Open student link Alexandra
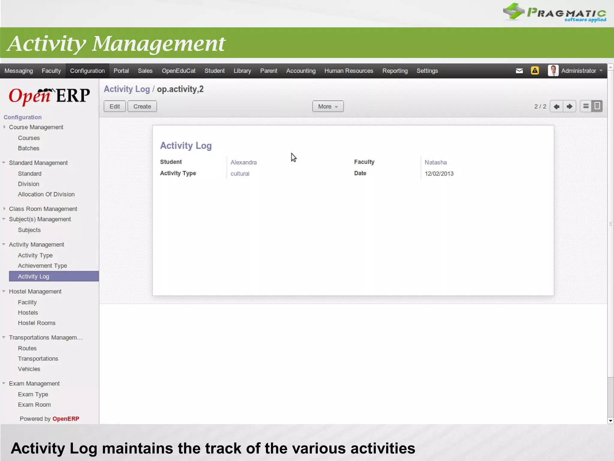Screen dimensions: 614x461 243,162
